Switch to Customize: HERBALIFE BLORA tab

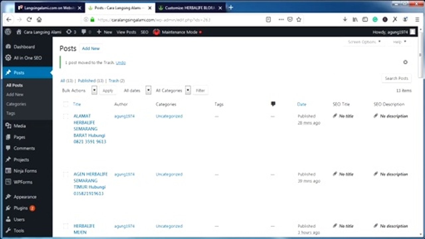click(x=190, y=8)
